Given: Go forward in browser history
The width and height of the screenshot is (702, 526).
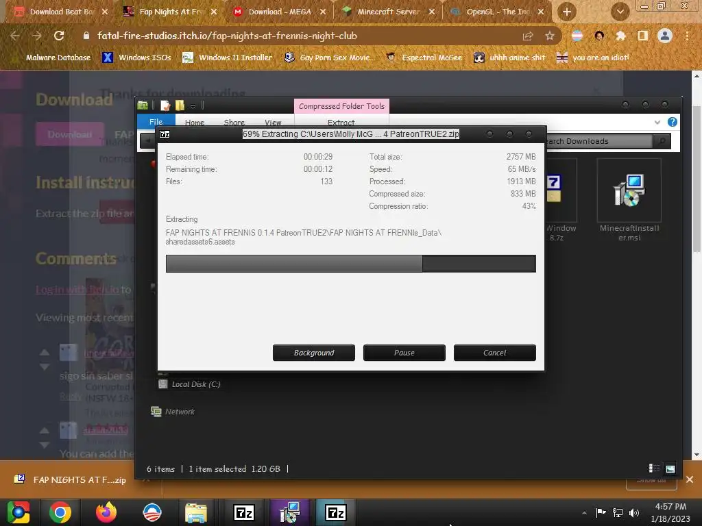Looking at the screenshot, I should (37, 36).
